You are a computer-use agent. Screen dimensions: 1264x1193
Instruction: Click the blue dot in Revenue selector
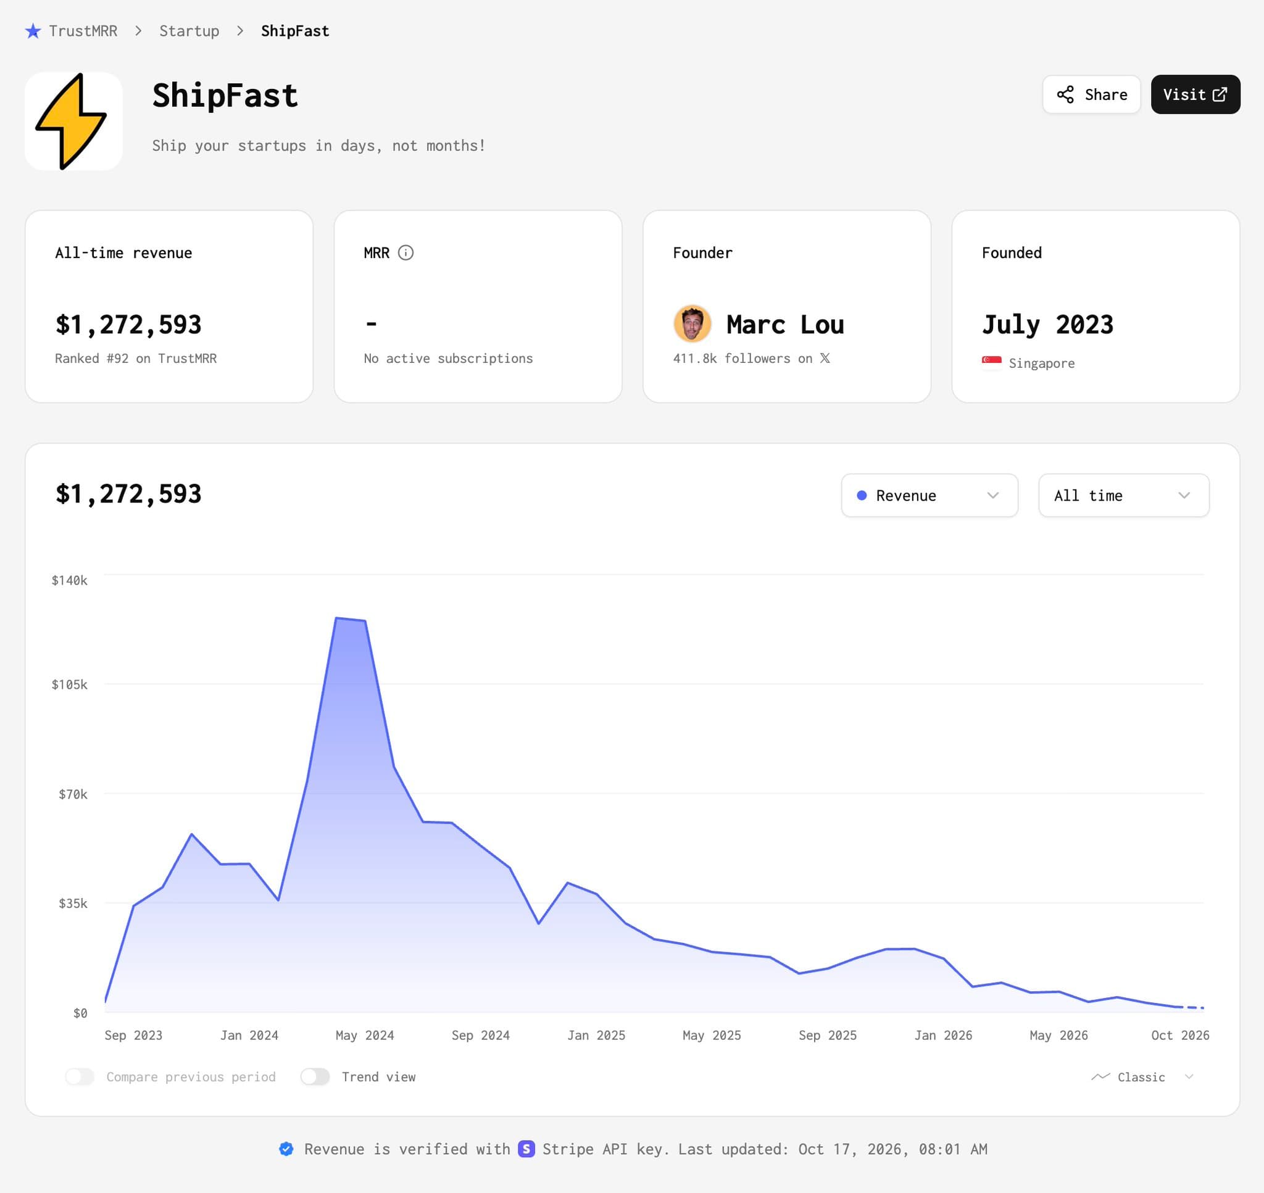point(862,496)
